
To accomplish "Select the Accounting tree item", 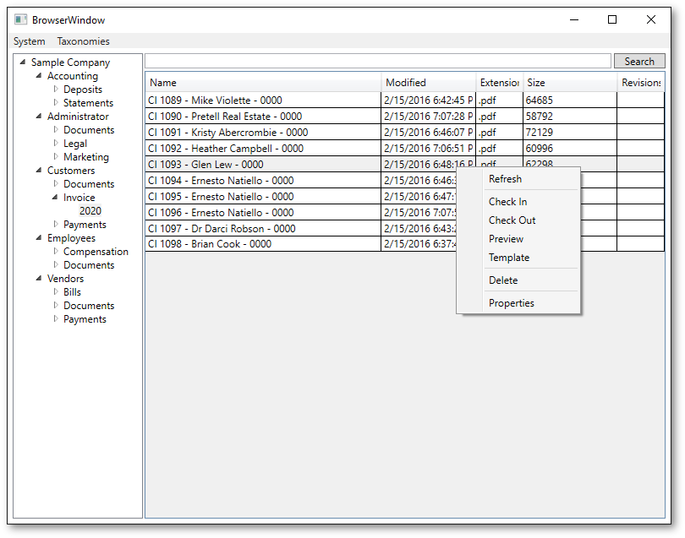I will pos(73,75).
